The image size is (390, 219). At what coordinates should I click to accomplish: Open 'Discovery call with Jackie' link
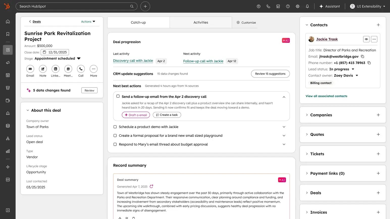coord(133,61)
